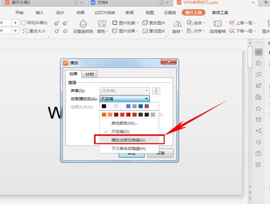This screenshot has height=204, width=270.
Task: Increase brightness icon in ribbon
Action: click(x=57, y=31)
